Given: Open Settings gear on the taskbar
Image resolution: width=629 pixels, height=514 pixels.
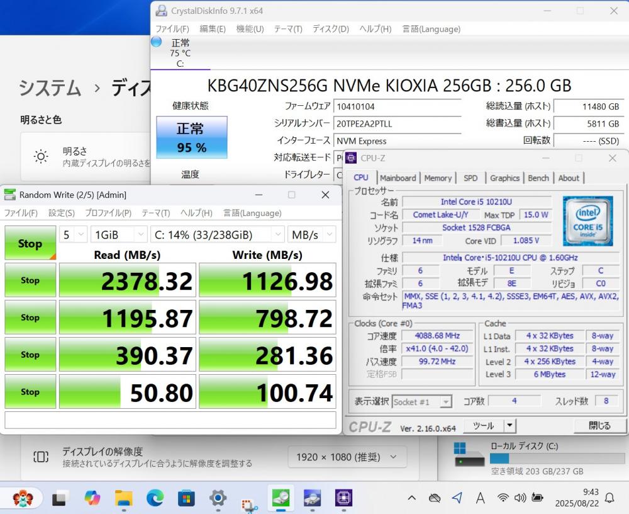Looking at the screenshot, I should tap(218, 498).
